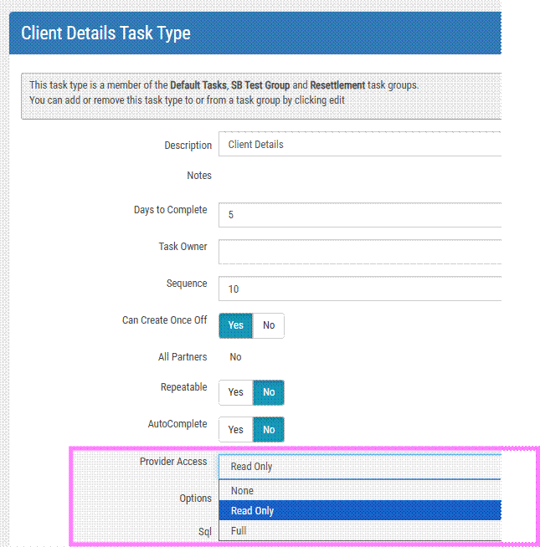The height and width of the screenshot is (547, 540).
Task: Click the Sequence field showing 10
Action: click(360, 289)
